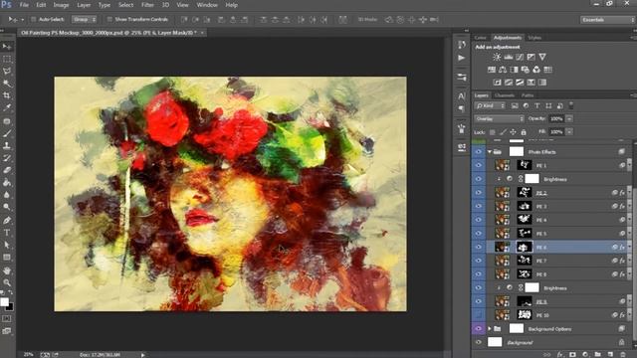Click the background color swatch

[10, 307]
